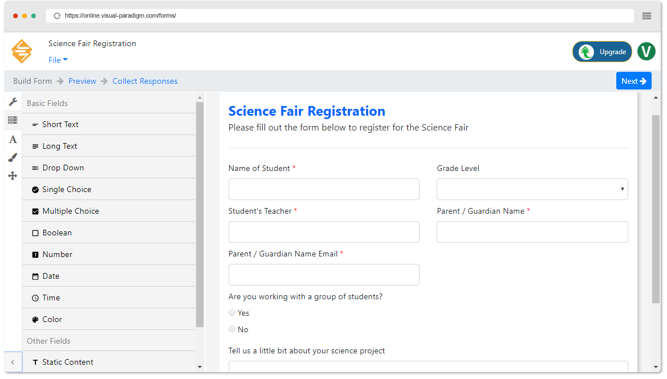Open the wrench tools panel in the sidebar
This screenshot has height=379, width=667.
click(13, 101)
